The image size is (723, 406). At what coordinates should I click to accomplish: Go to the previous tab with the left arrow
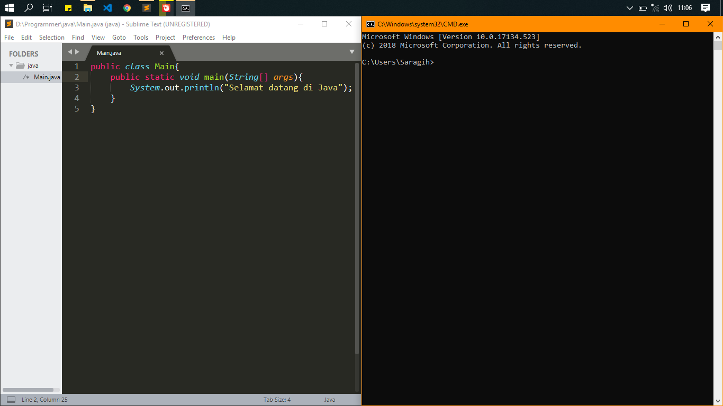point(69,52)
